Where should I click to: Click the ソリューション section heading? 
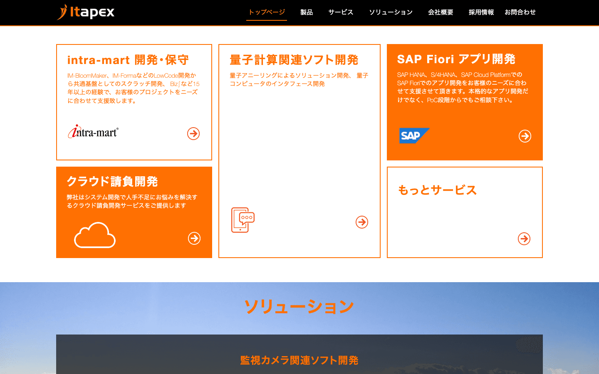[299, 307]
